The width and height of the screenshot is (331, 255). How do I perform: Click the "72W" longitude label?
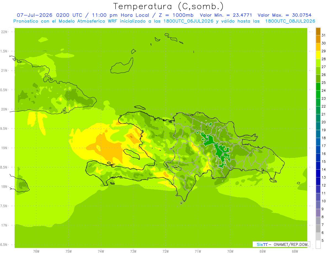click(166, 251)
